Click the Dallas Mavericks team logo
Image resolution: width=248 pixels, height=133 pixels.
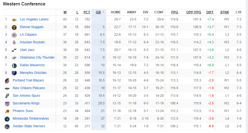tap(14, 65)
